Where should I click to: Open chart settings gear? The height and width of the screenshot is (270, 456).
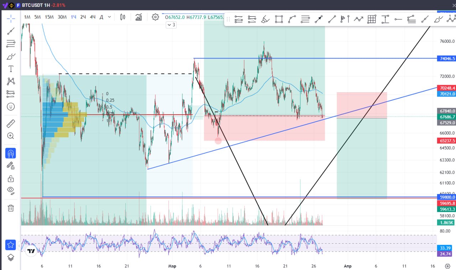155,17
